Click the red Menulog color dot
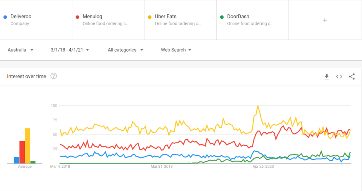The image size is (362, 191). 77,17
